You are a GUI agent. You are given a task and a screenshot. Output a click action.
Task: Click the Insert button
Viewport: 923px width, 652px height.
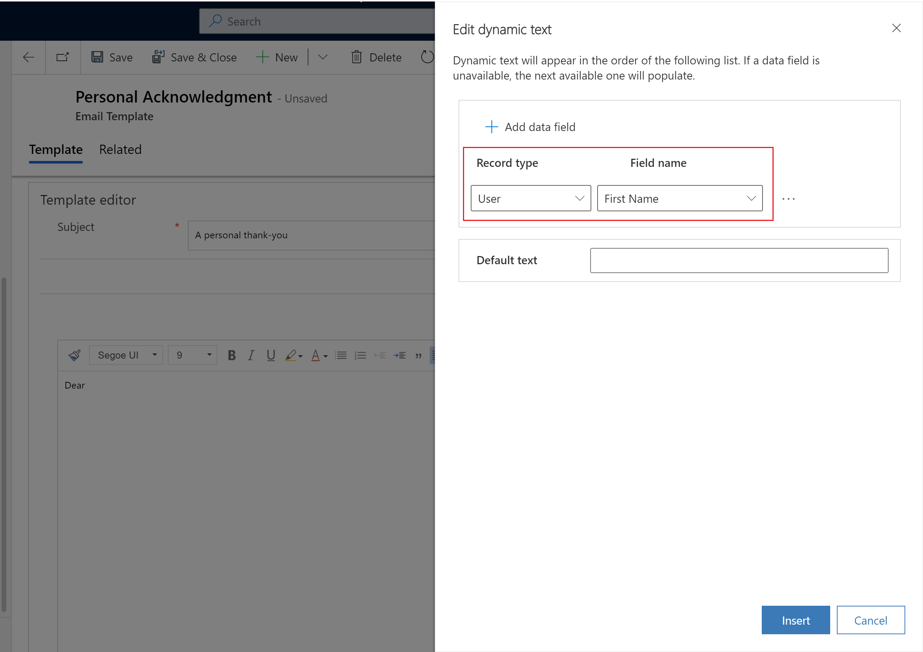(x=796, y=619)
